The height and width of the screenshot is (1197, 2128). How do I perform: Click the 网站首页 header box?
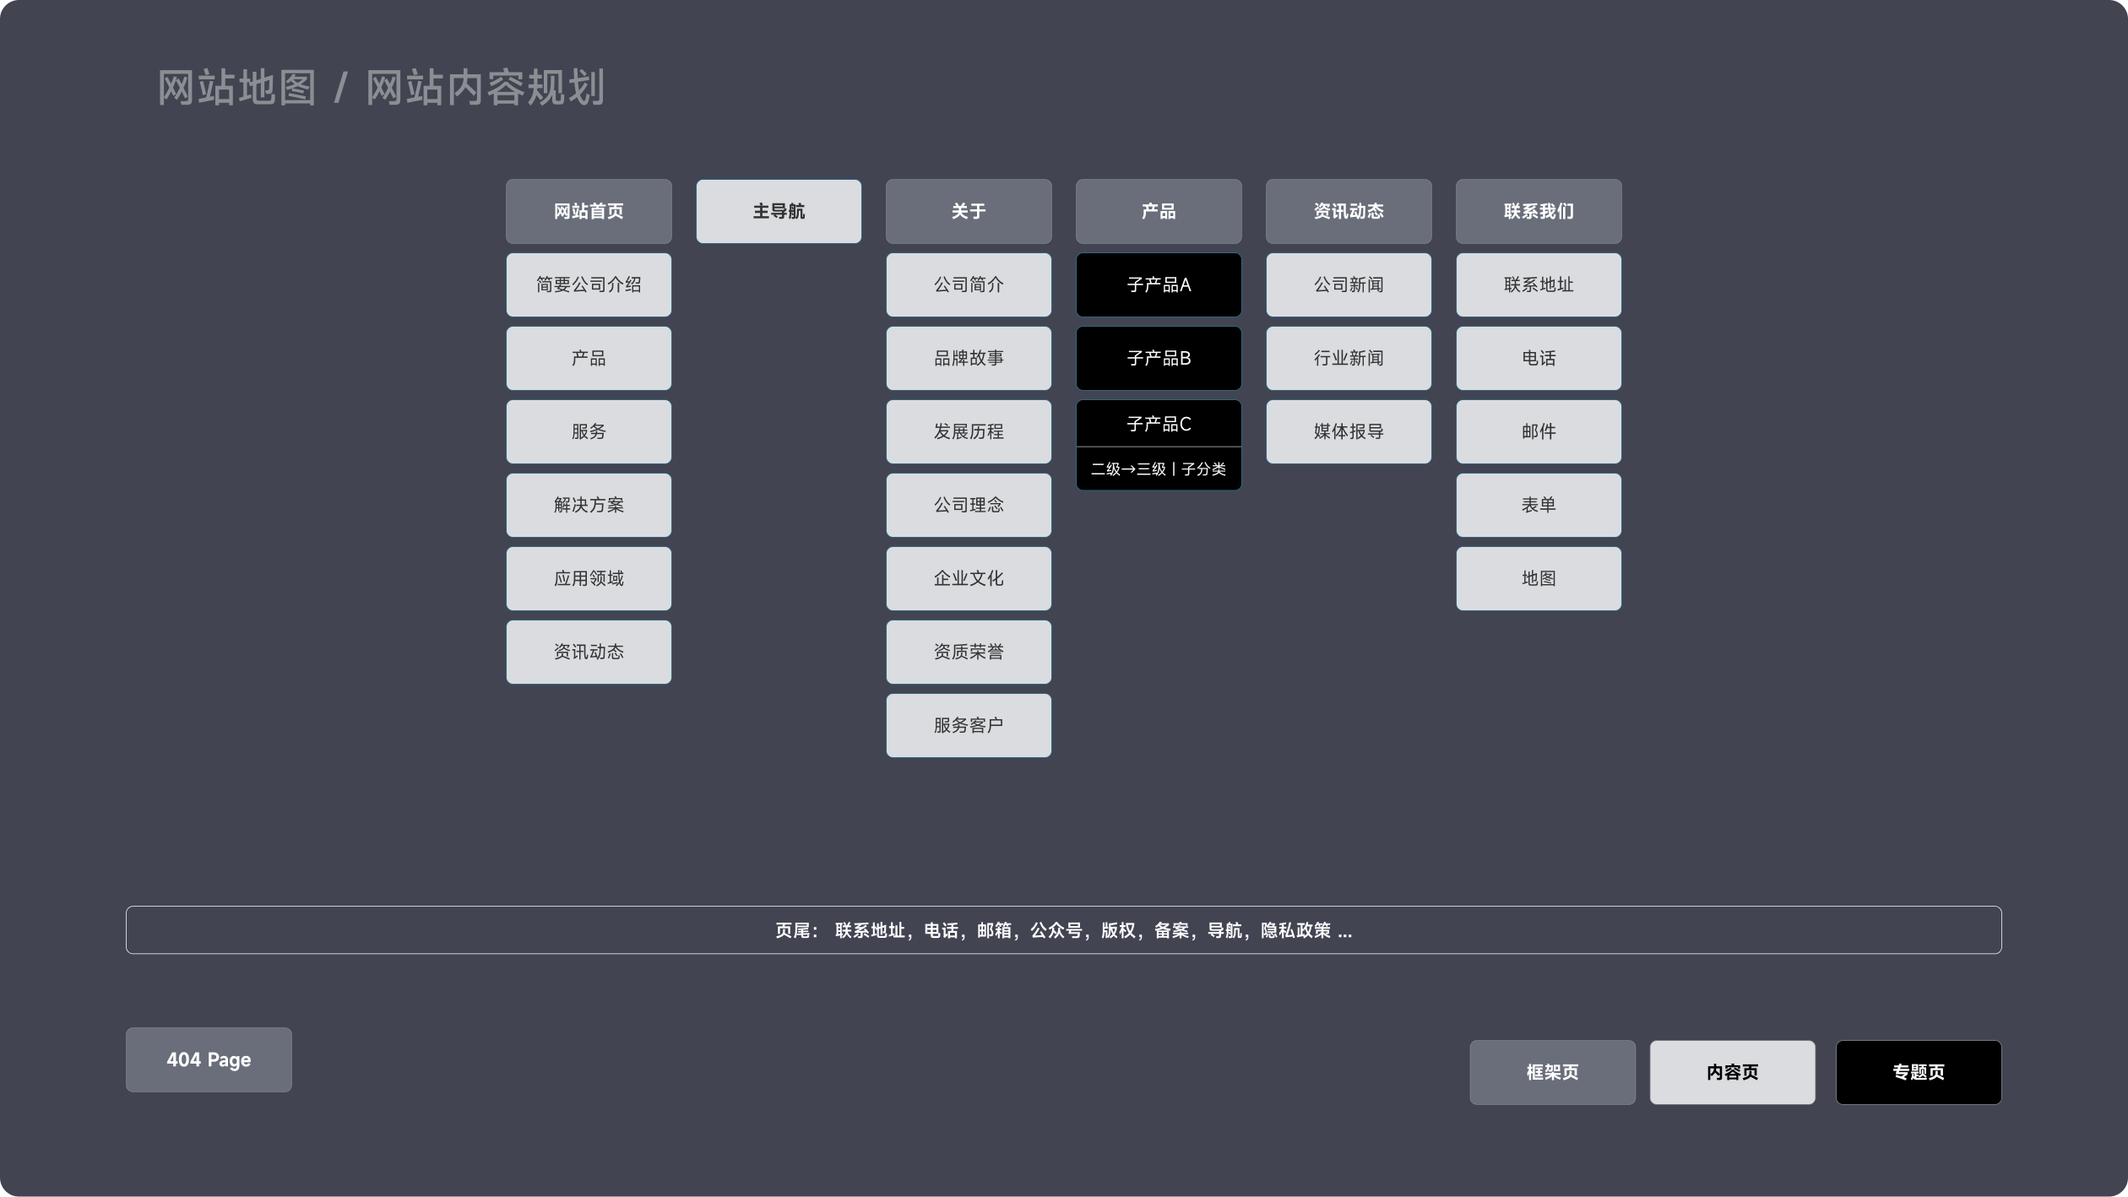point(589,211)
